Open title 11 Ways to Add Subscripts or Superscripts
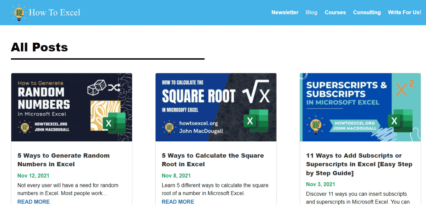 tap(359, 164)
